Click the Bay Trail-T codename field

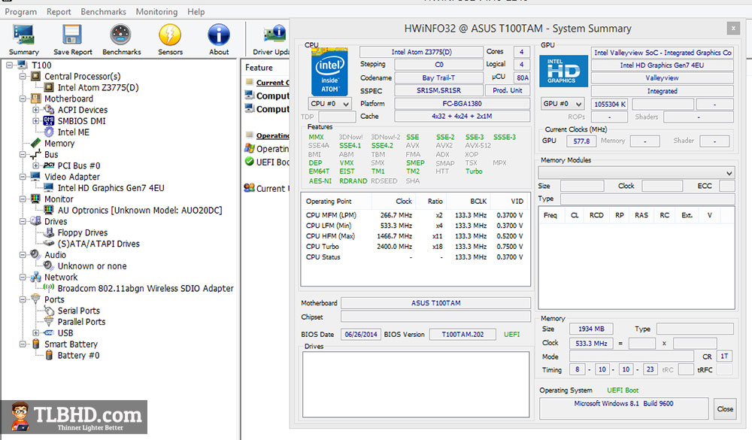click(x=438, y=77)
